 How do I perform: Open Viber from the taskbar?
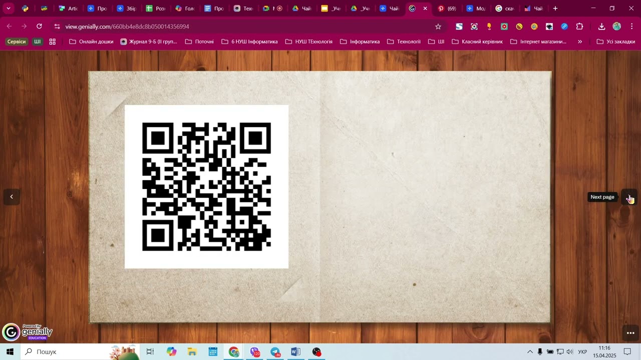coord(255,352)
